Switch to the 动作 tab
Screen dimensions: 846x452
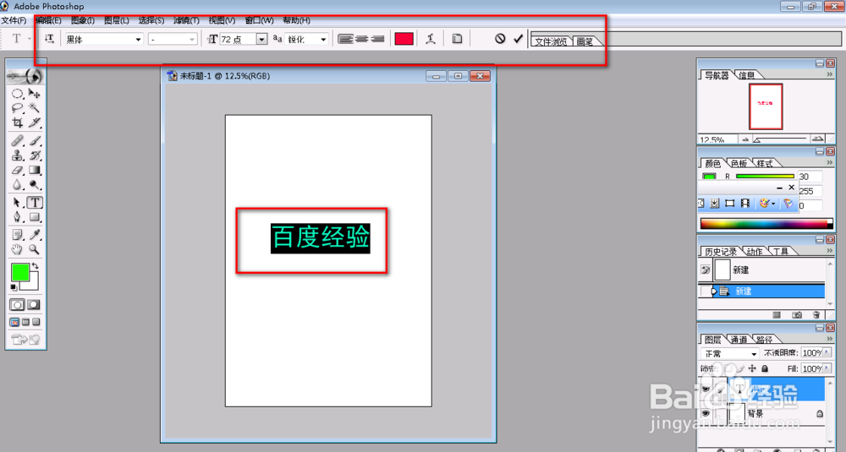pyautogui.click(x=755, y=252)
